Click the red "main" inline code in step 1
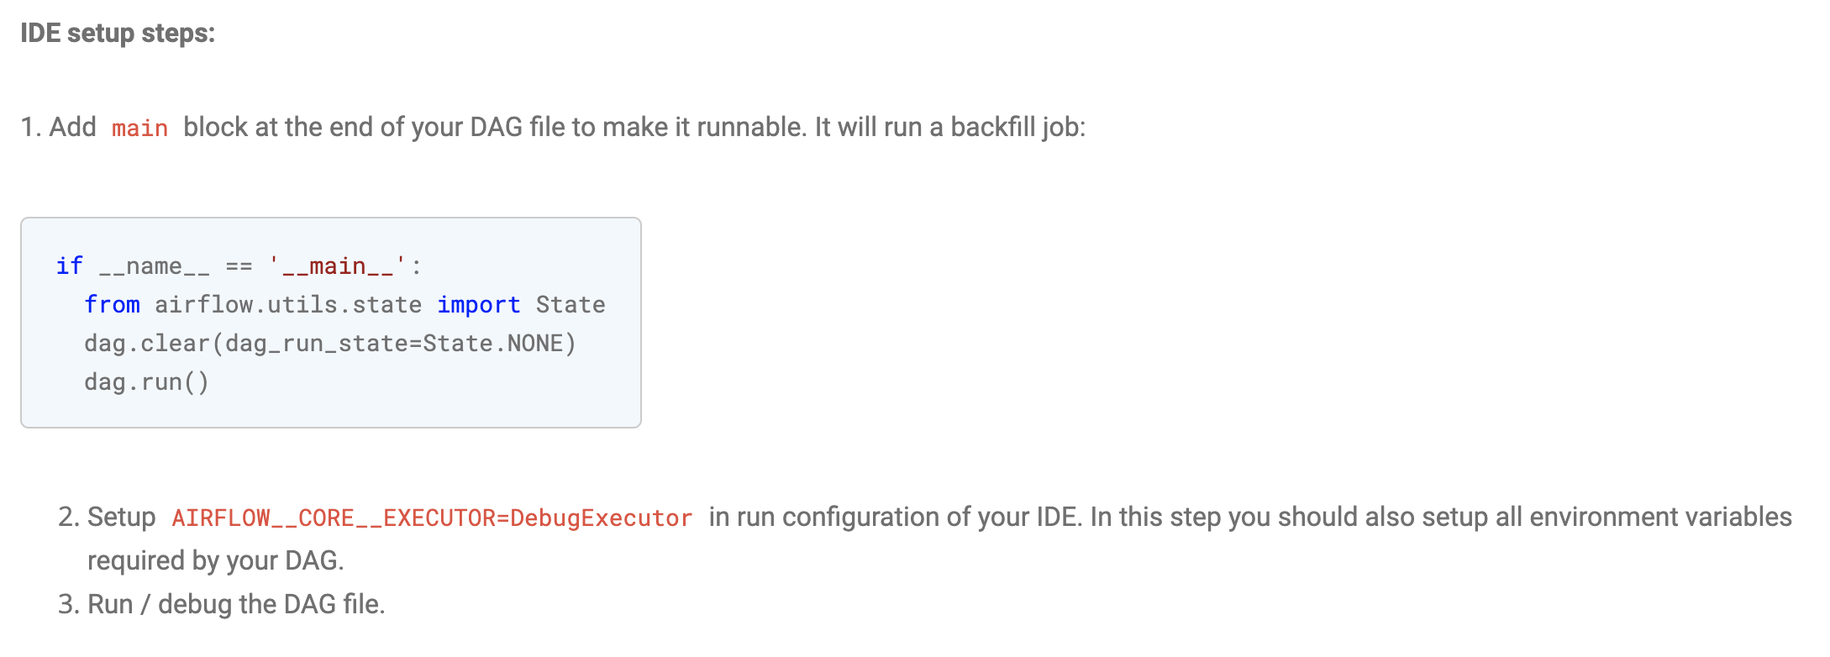Screen dimensions: 1830x657 [139, 128]
